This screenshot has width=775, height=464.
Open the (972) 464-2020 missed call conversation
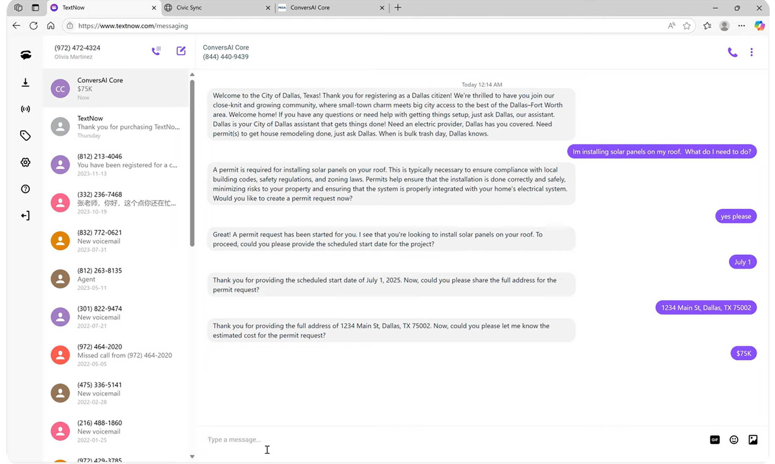[x=116, y=355]
